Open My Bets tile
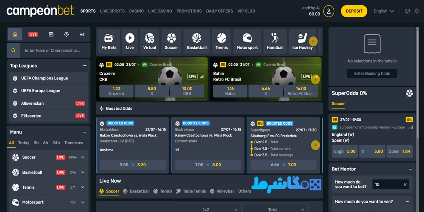Viewport: 424px width, 212px height. point(109,42)
